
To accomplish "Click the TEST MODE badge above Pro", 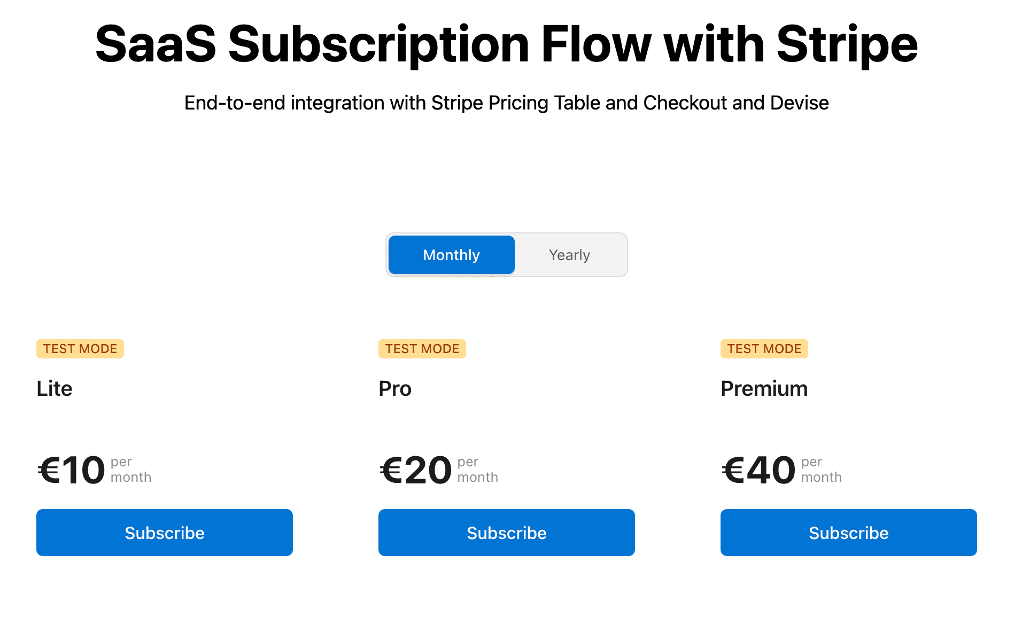I will point(422,349).
